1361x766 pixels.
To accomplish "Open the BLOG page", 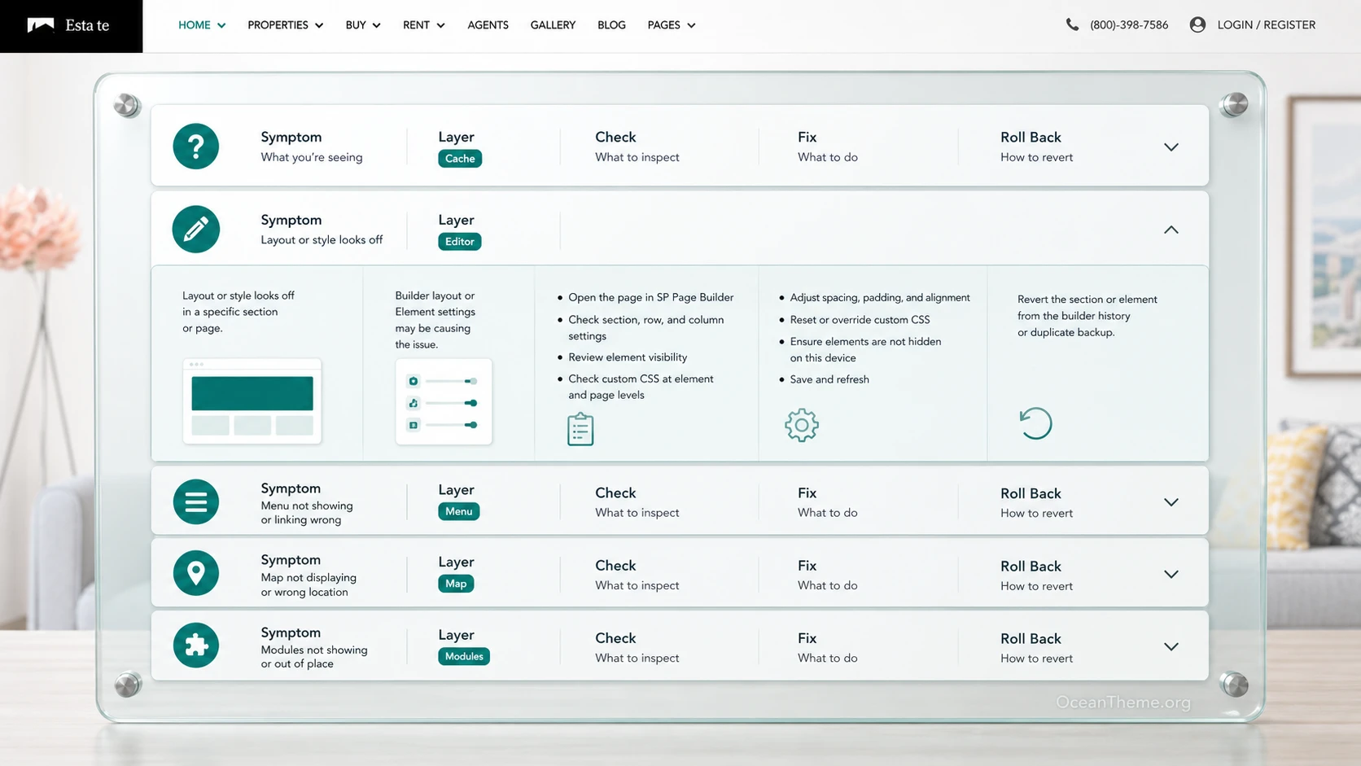I will 611,25.
